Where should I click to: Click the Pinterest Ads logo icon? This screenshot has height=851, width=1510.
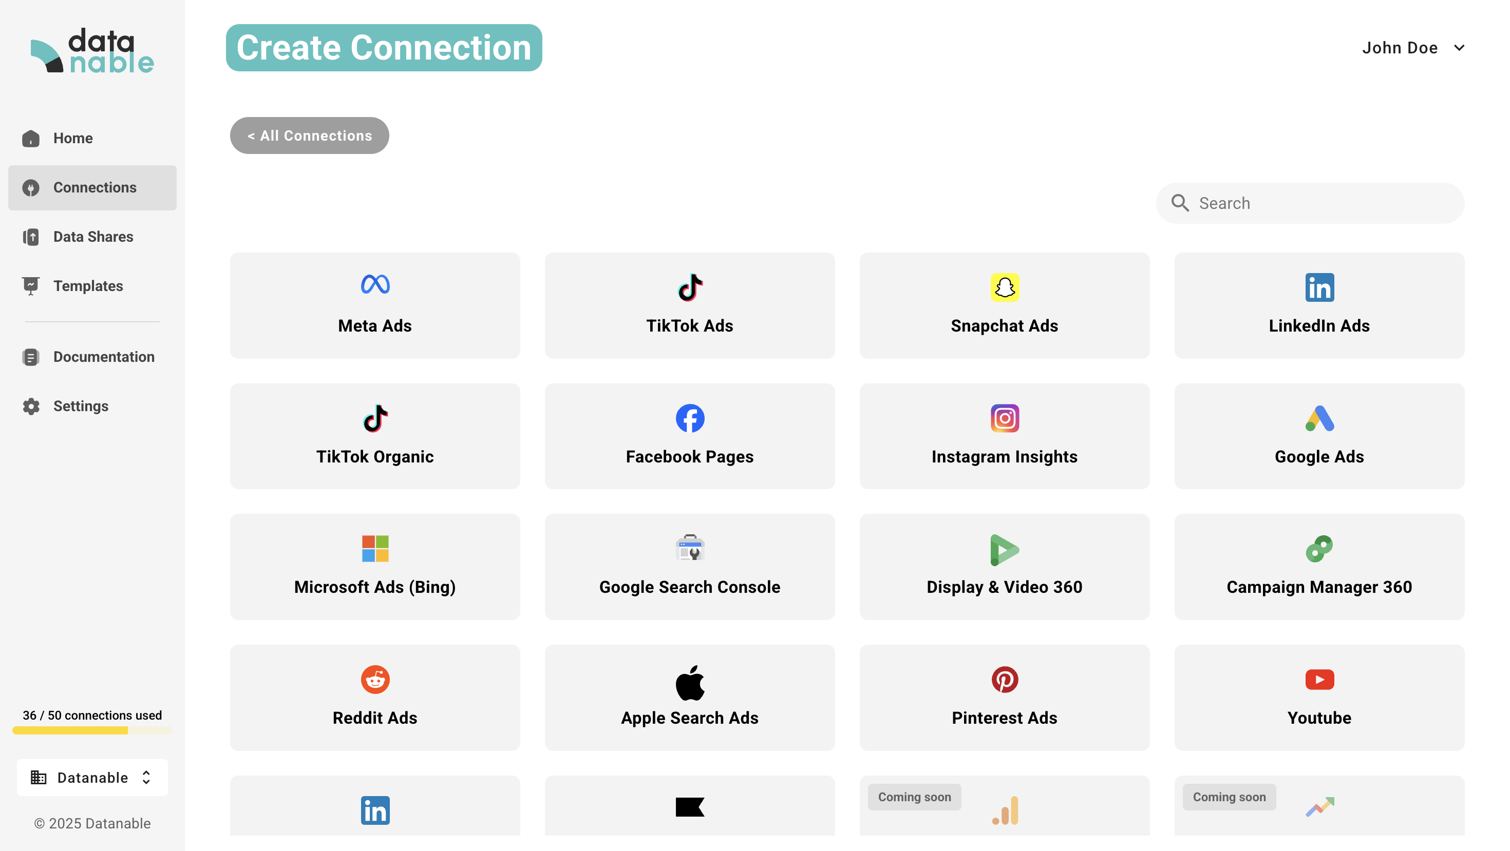(1004, 680)
